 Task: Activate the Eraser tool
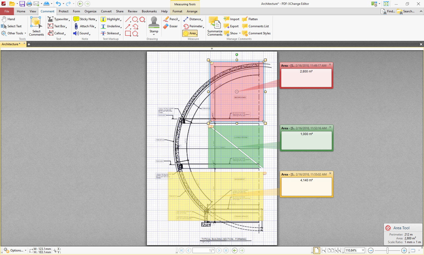[x=170, y=26]
